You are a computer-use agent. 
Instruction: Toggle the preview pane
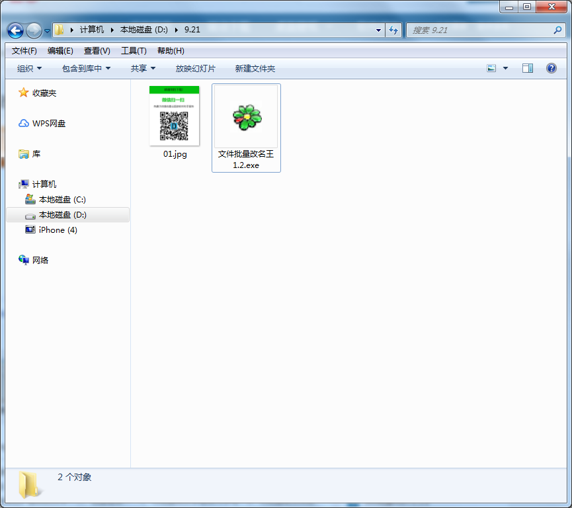[x=528, y=68]
